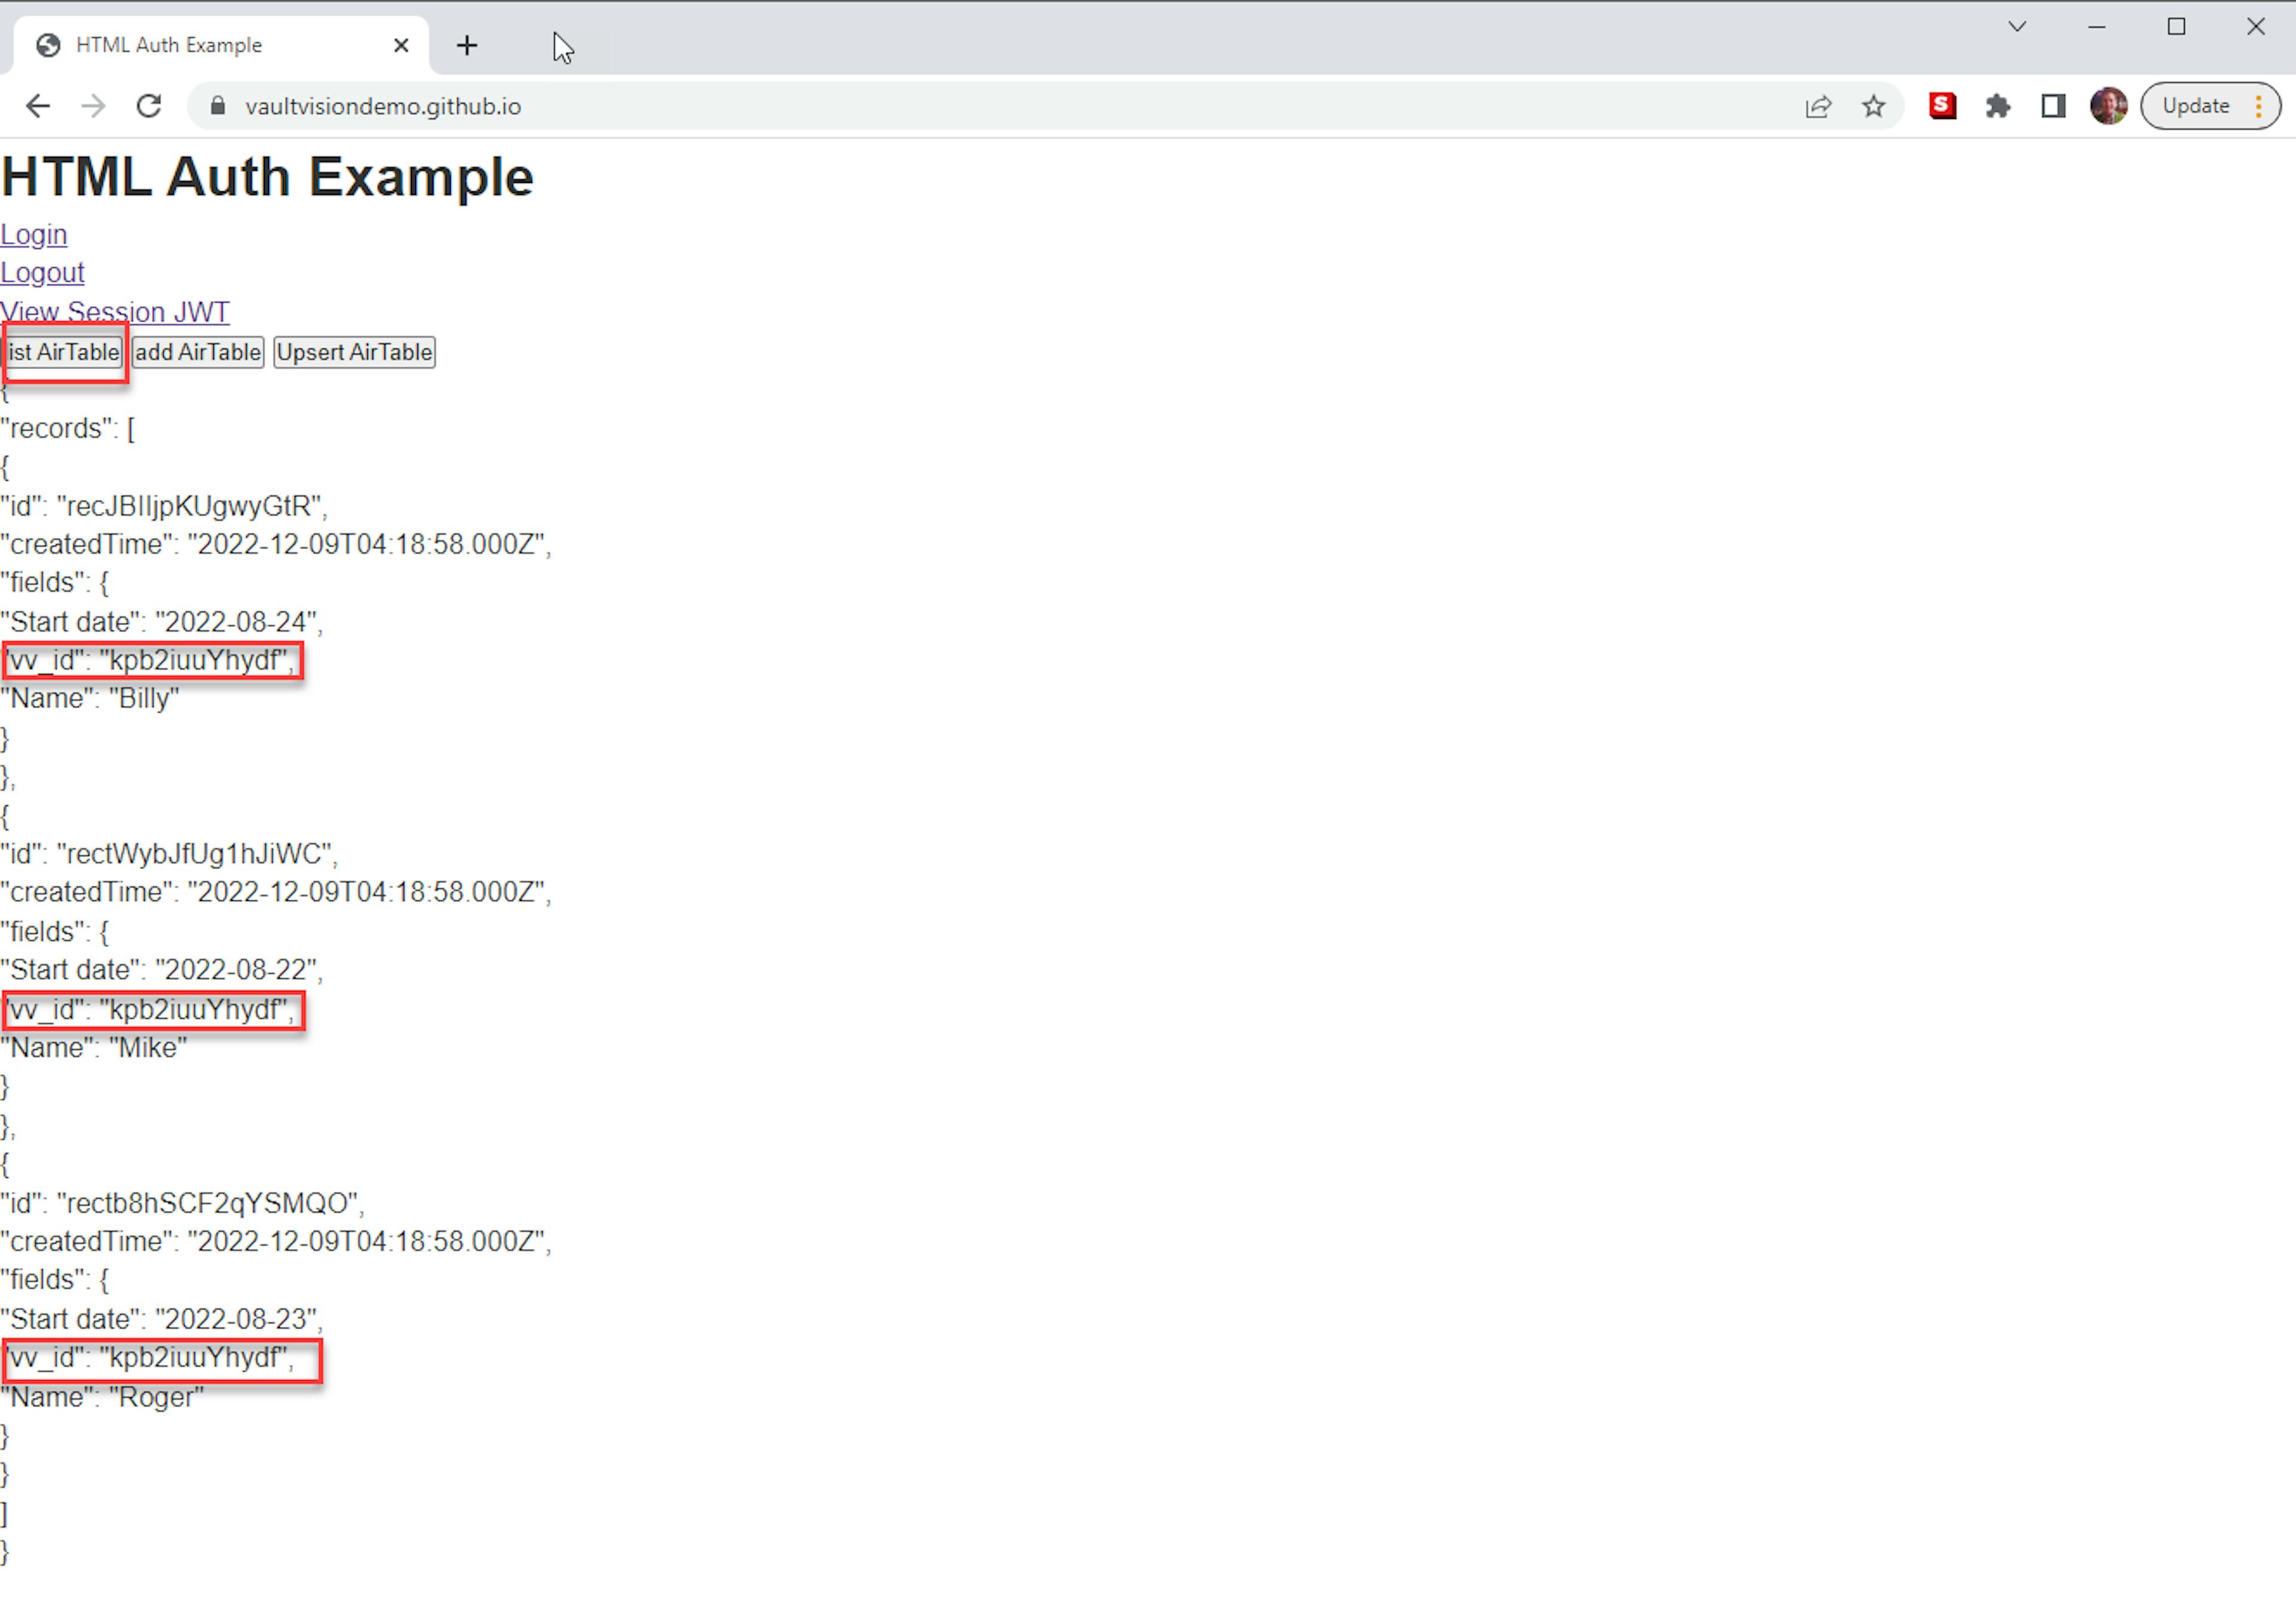Click the "Name": "Mike" line
This screenshot has height=1604, width=2296.
[94, 1048]
